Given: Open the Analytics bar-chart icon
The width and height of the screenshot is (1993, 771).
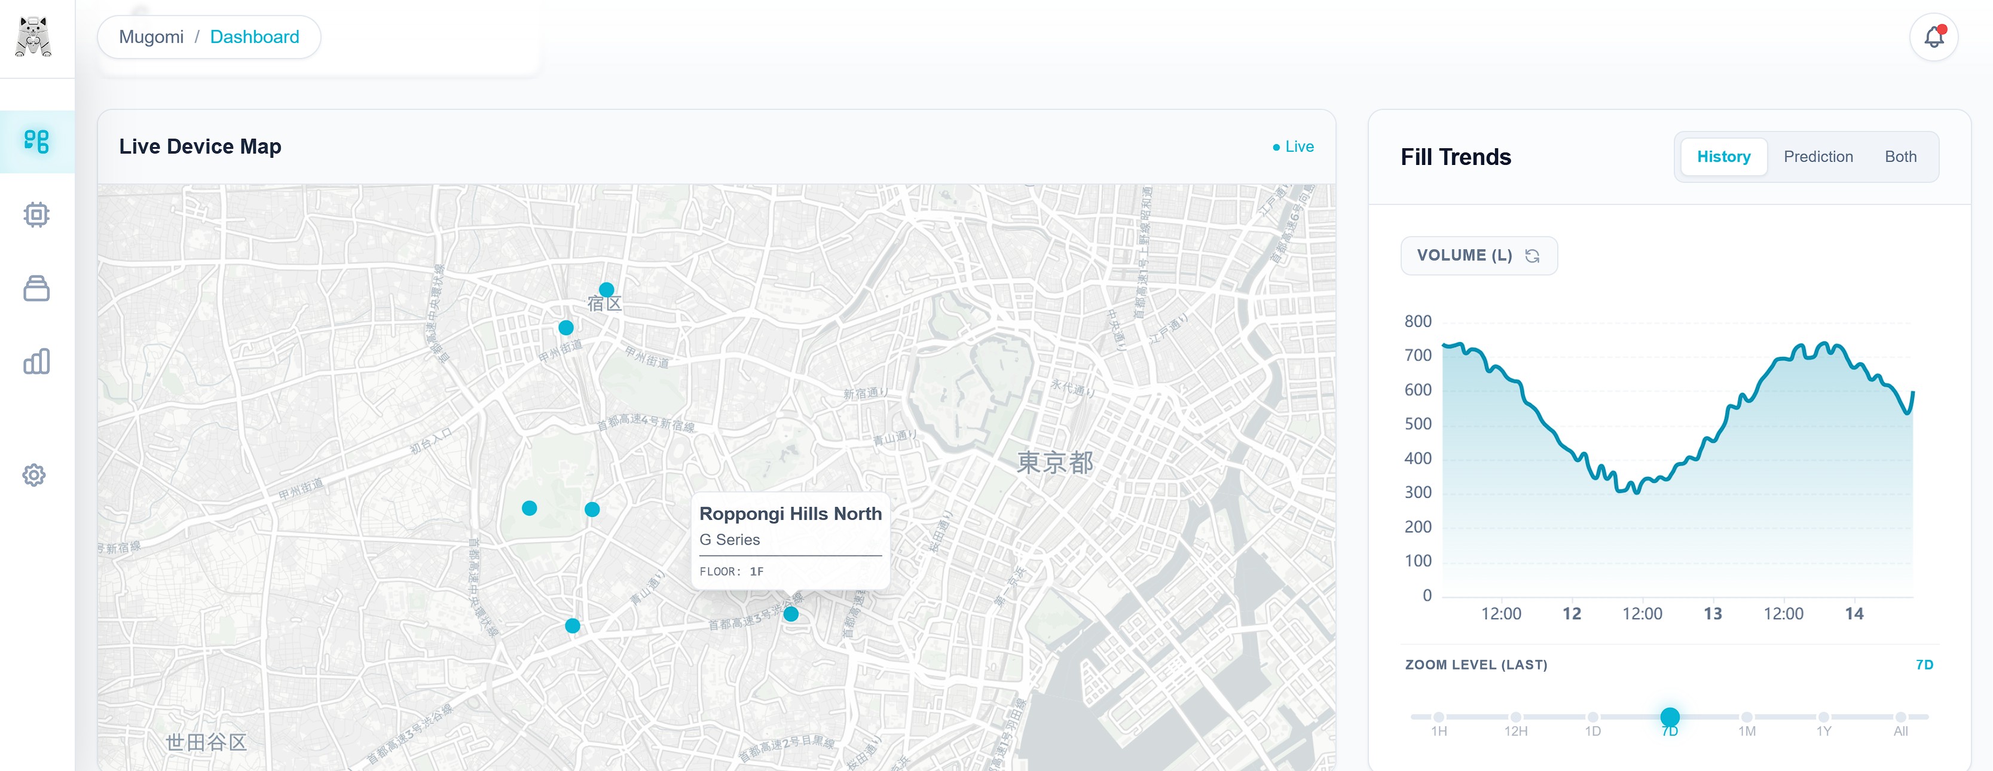Looking at the screenshot, I should 36,360.
